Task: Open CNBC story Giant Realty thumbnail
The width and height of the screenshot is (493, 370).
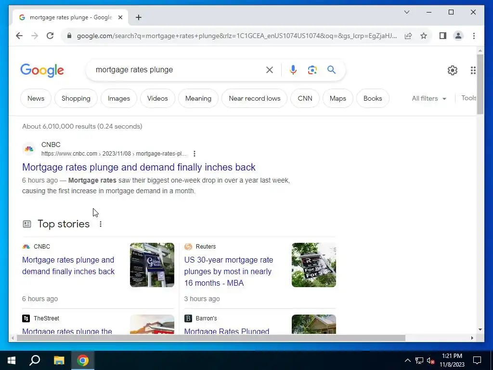Action: click(x=152, y=265)
